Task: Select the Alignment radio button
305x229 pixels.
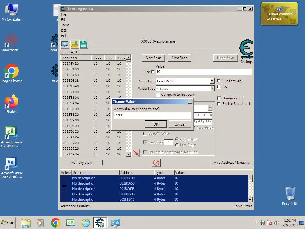Action: (177, 139)
